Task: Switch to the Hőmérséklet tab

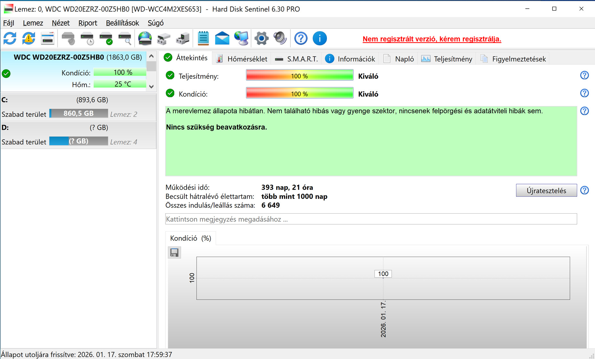Action: click(242, 59)
